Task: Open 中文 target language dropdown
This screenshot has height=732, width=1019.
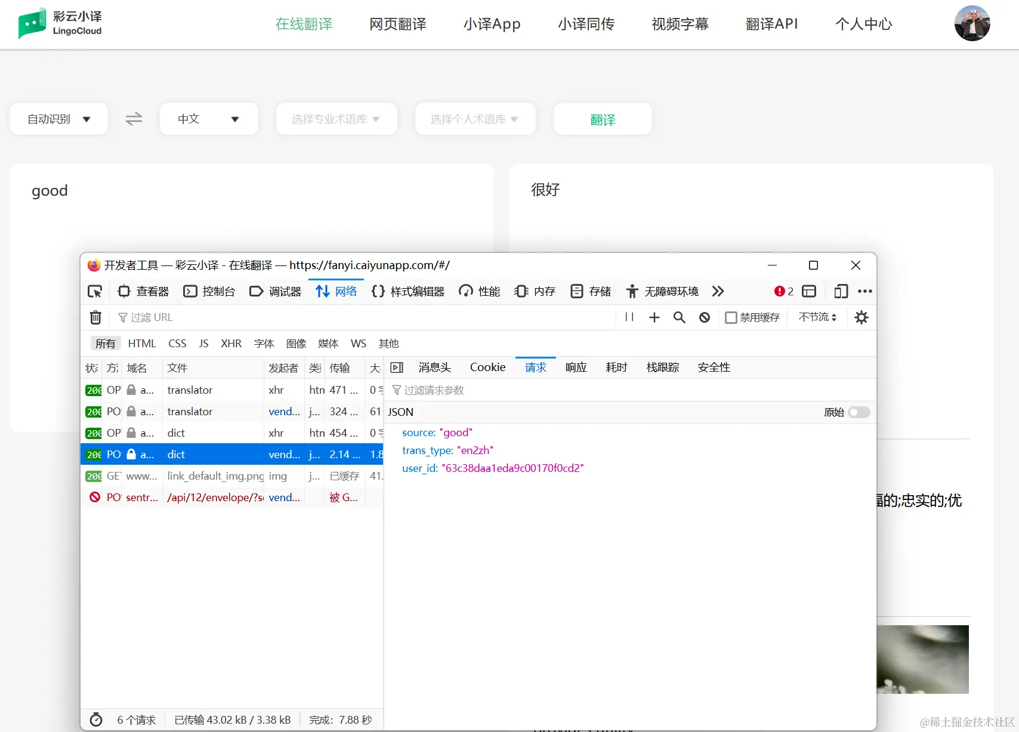Action: point(209,119)
